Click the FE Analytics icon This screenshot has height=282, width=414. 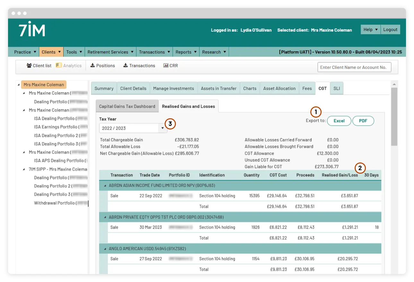pos(59,66)
